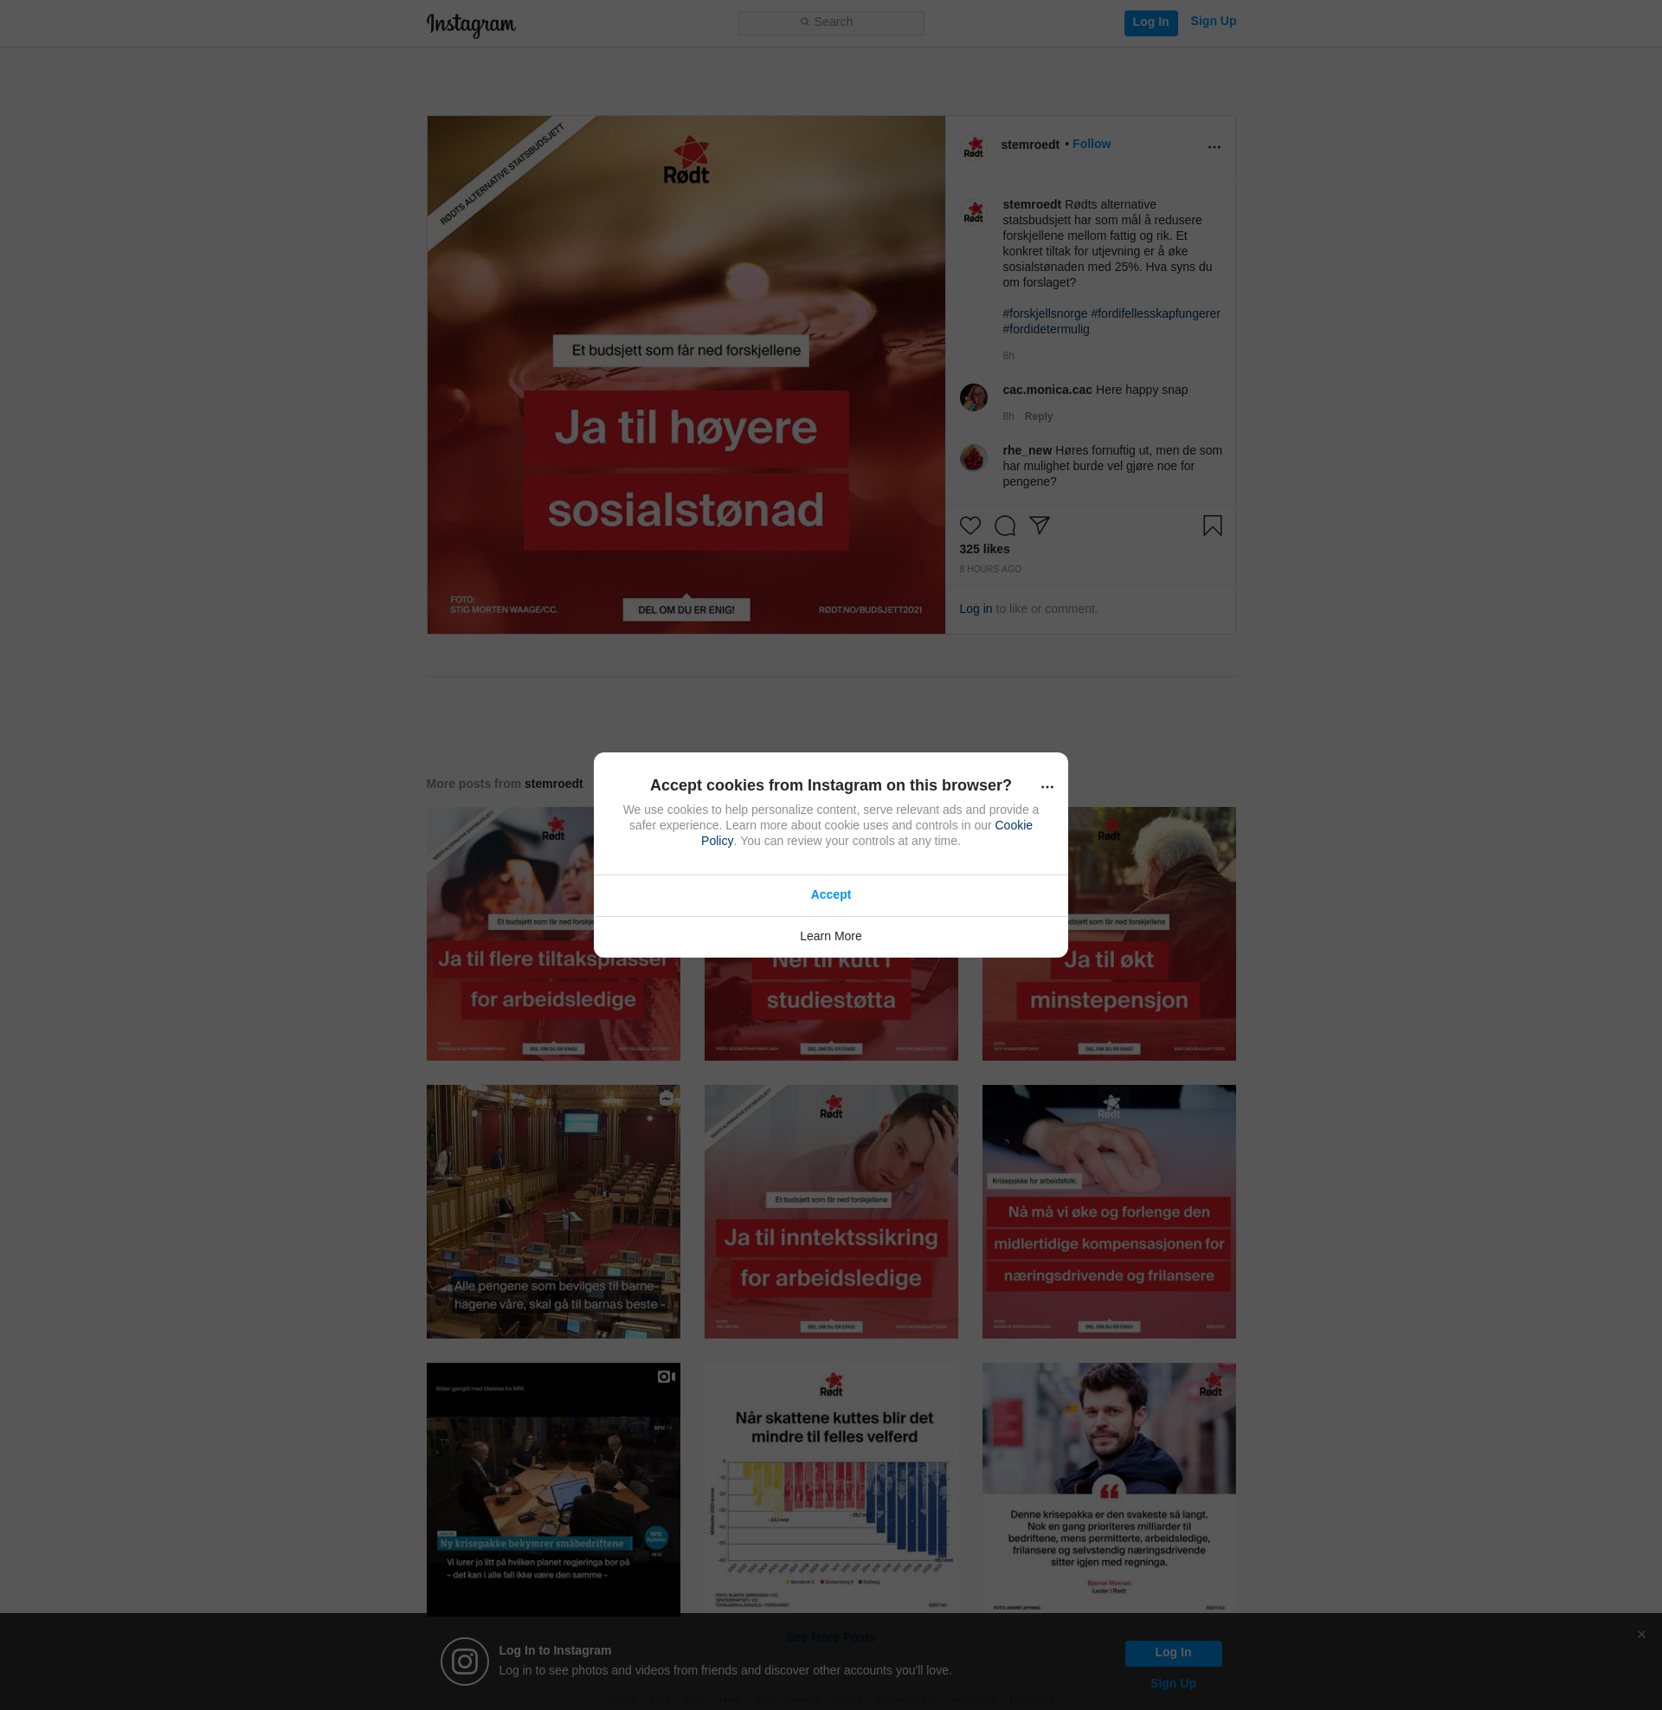This screenshot has width=1662, height=1710.
Task: Open krisepakka quote post thumbnail
Action: pos(1108,1487)
